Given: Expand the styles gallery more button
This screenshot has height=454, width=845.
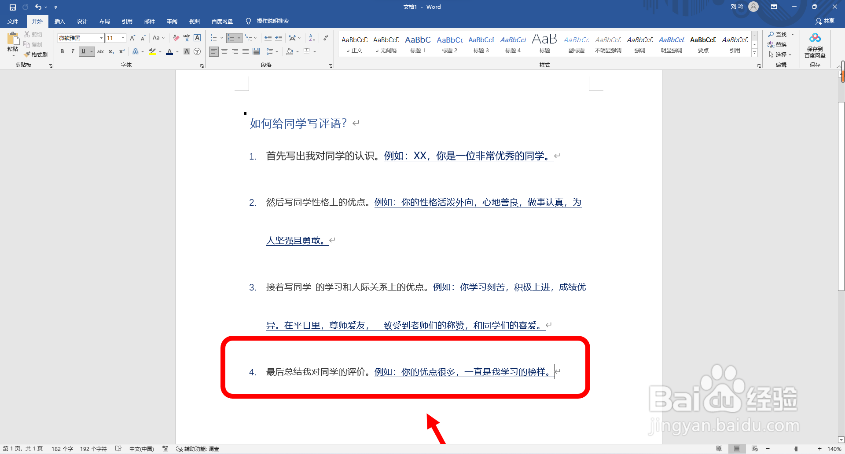Looking at the screenshot, I should click(x=754, y=53).
